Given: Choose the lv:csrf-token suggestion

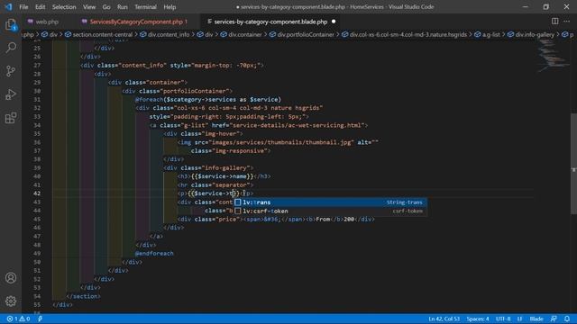Looking at the screenshot, I should click(330, 211).
